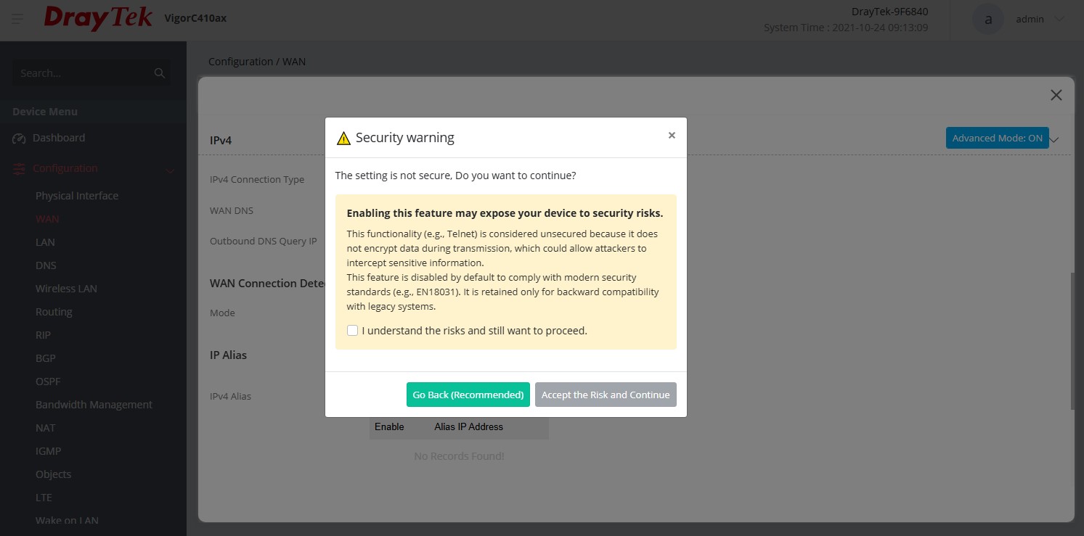Collapse the IPv4 section chevron
Screen dimensions: 1084x536
coord(1056,139)
